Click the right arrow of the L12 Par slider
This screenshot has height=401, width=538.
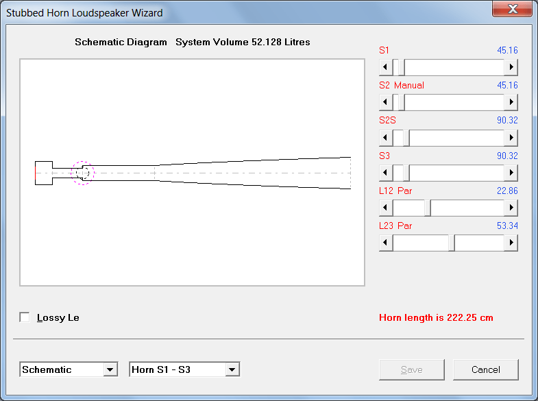511,208
